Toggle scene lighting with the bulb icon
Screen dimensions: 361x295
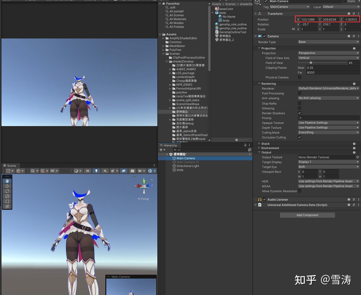point(96,171)
